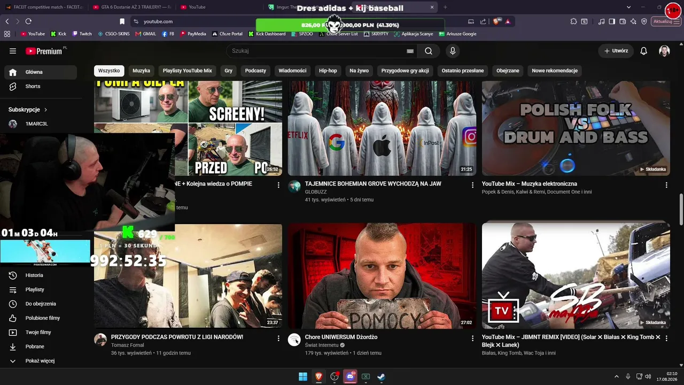684x385 pixels.
Task: Select the Muzyka filter chip
Action: coord(142,71)
